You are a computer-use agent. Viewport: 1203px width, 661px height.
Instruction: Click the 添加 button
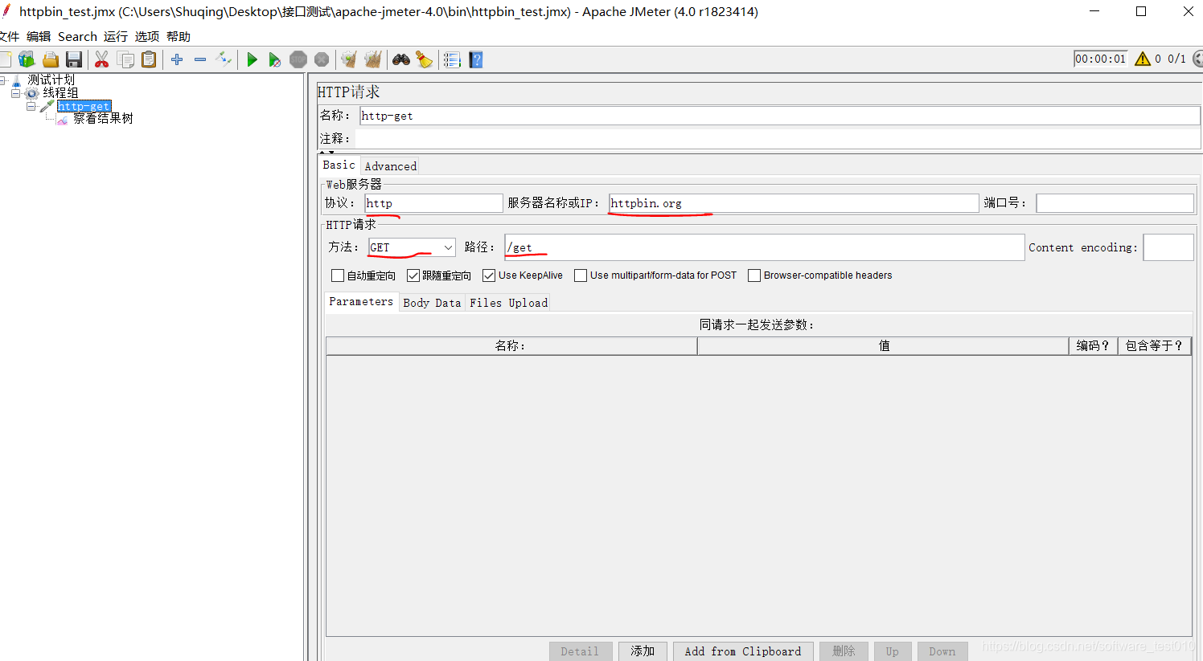tap(643, 651)
